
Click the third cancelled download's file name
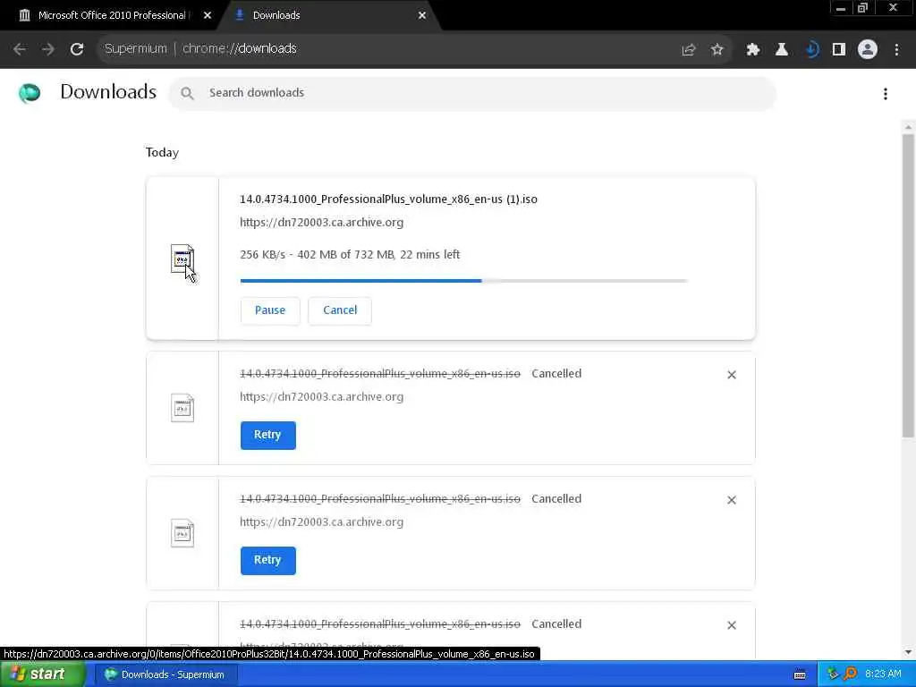[x=380, y=623]
